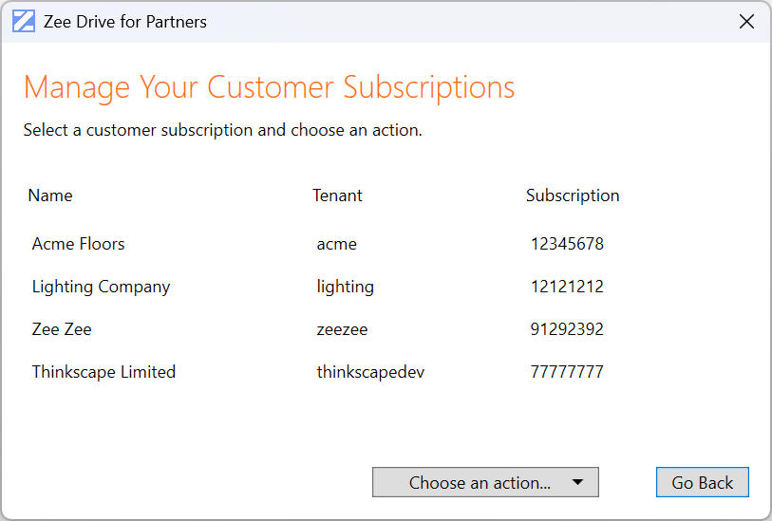The width and height of the screenshot is (772, 521).
Task: Click the lighting tenant cell
Action: [x=346, y=287]
